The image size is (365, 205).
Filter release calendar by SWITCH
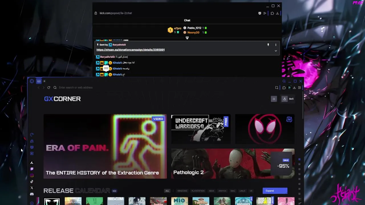(x=222, y=191)
